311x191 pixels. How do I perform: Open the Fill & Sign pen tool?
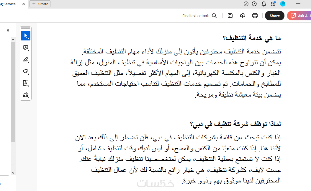[26, 95]
